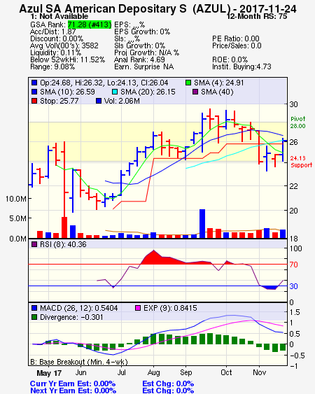
Task: Click the purple SMA (40) legend swatch
Action: [195, 92]
